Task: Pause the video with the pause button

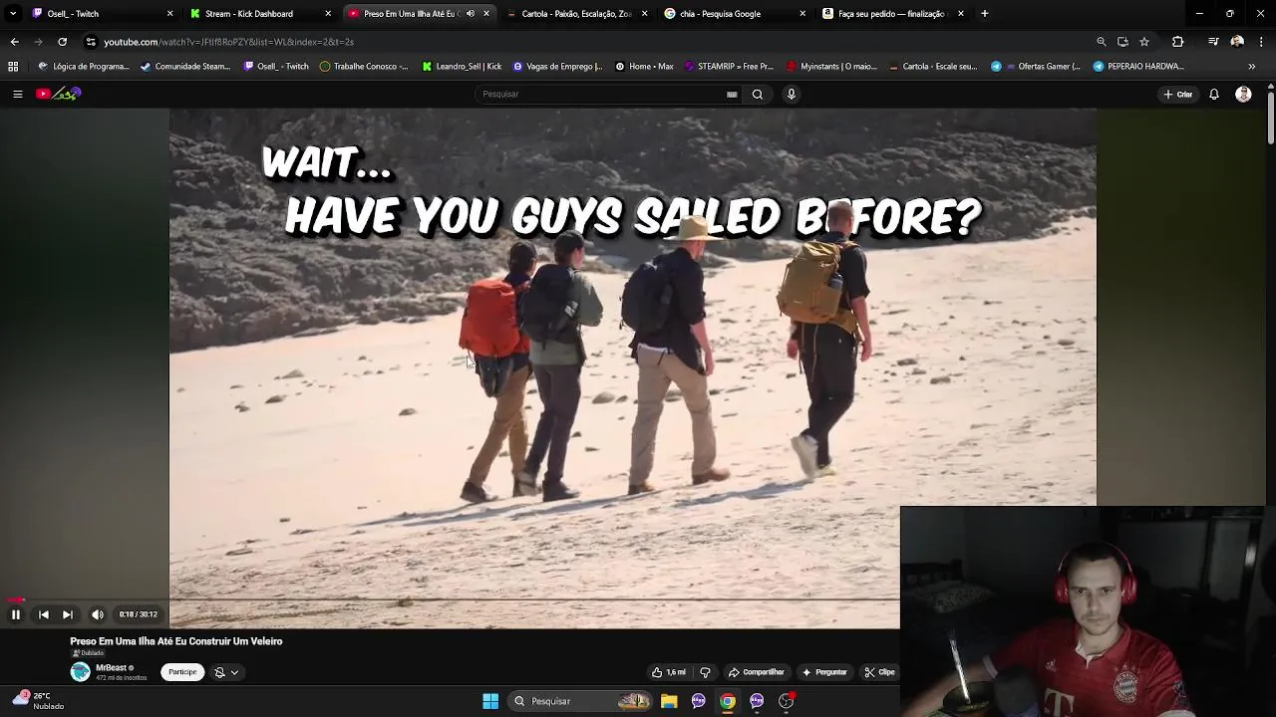Action: pyautogui.click(x=16, y=614)
